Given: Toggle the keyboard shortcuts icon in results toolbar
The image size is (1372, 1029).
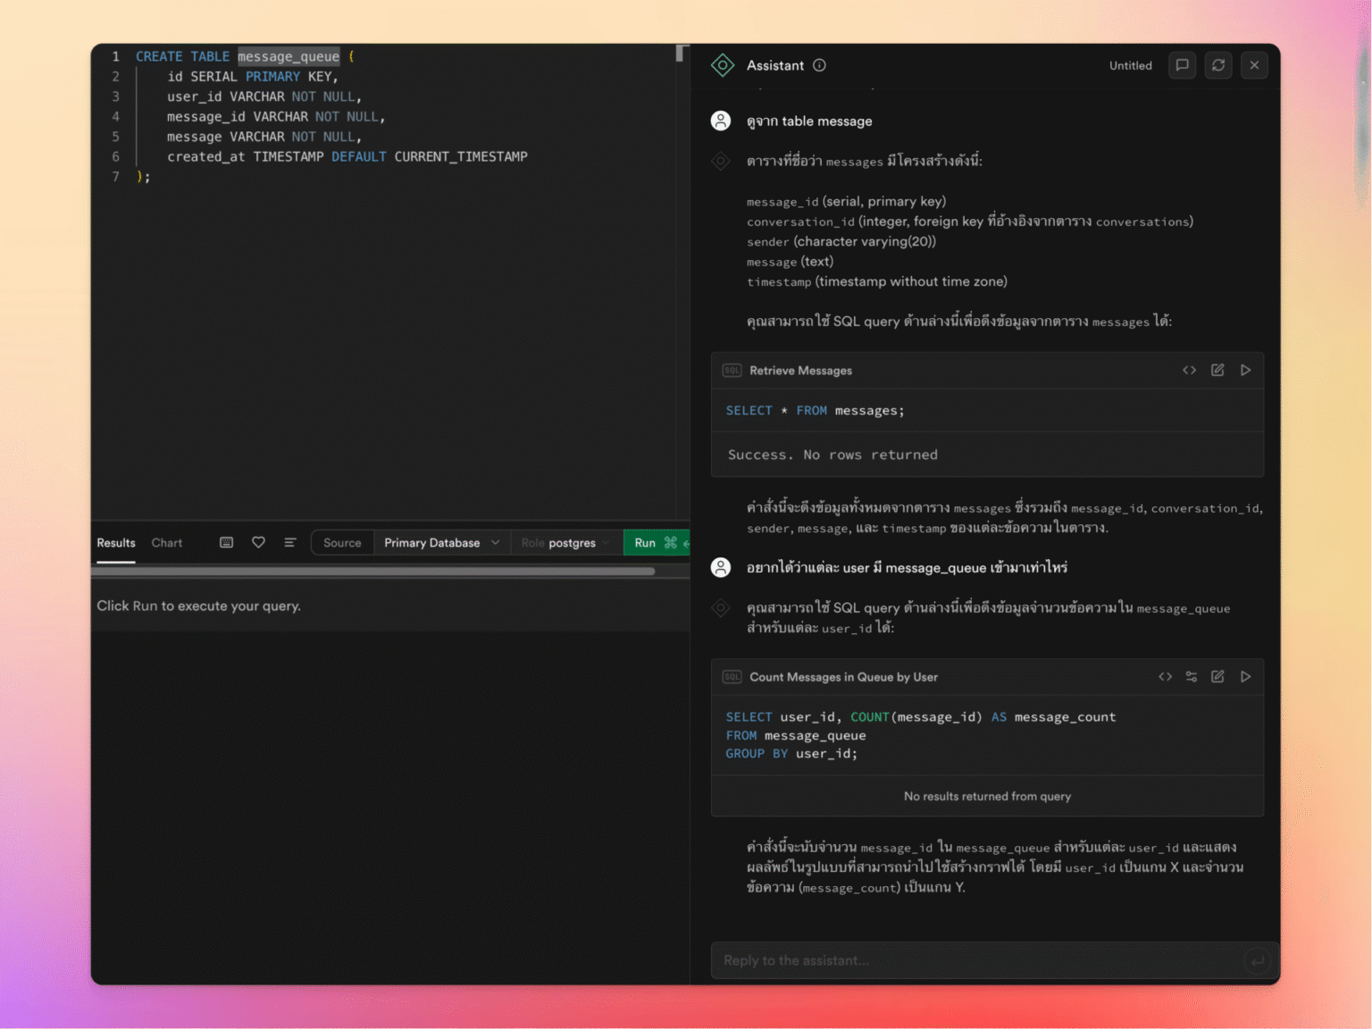Looking at the screenshot, I should tap(227, 542).
